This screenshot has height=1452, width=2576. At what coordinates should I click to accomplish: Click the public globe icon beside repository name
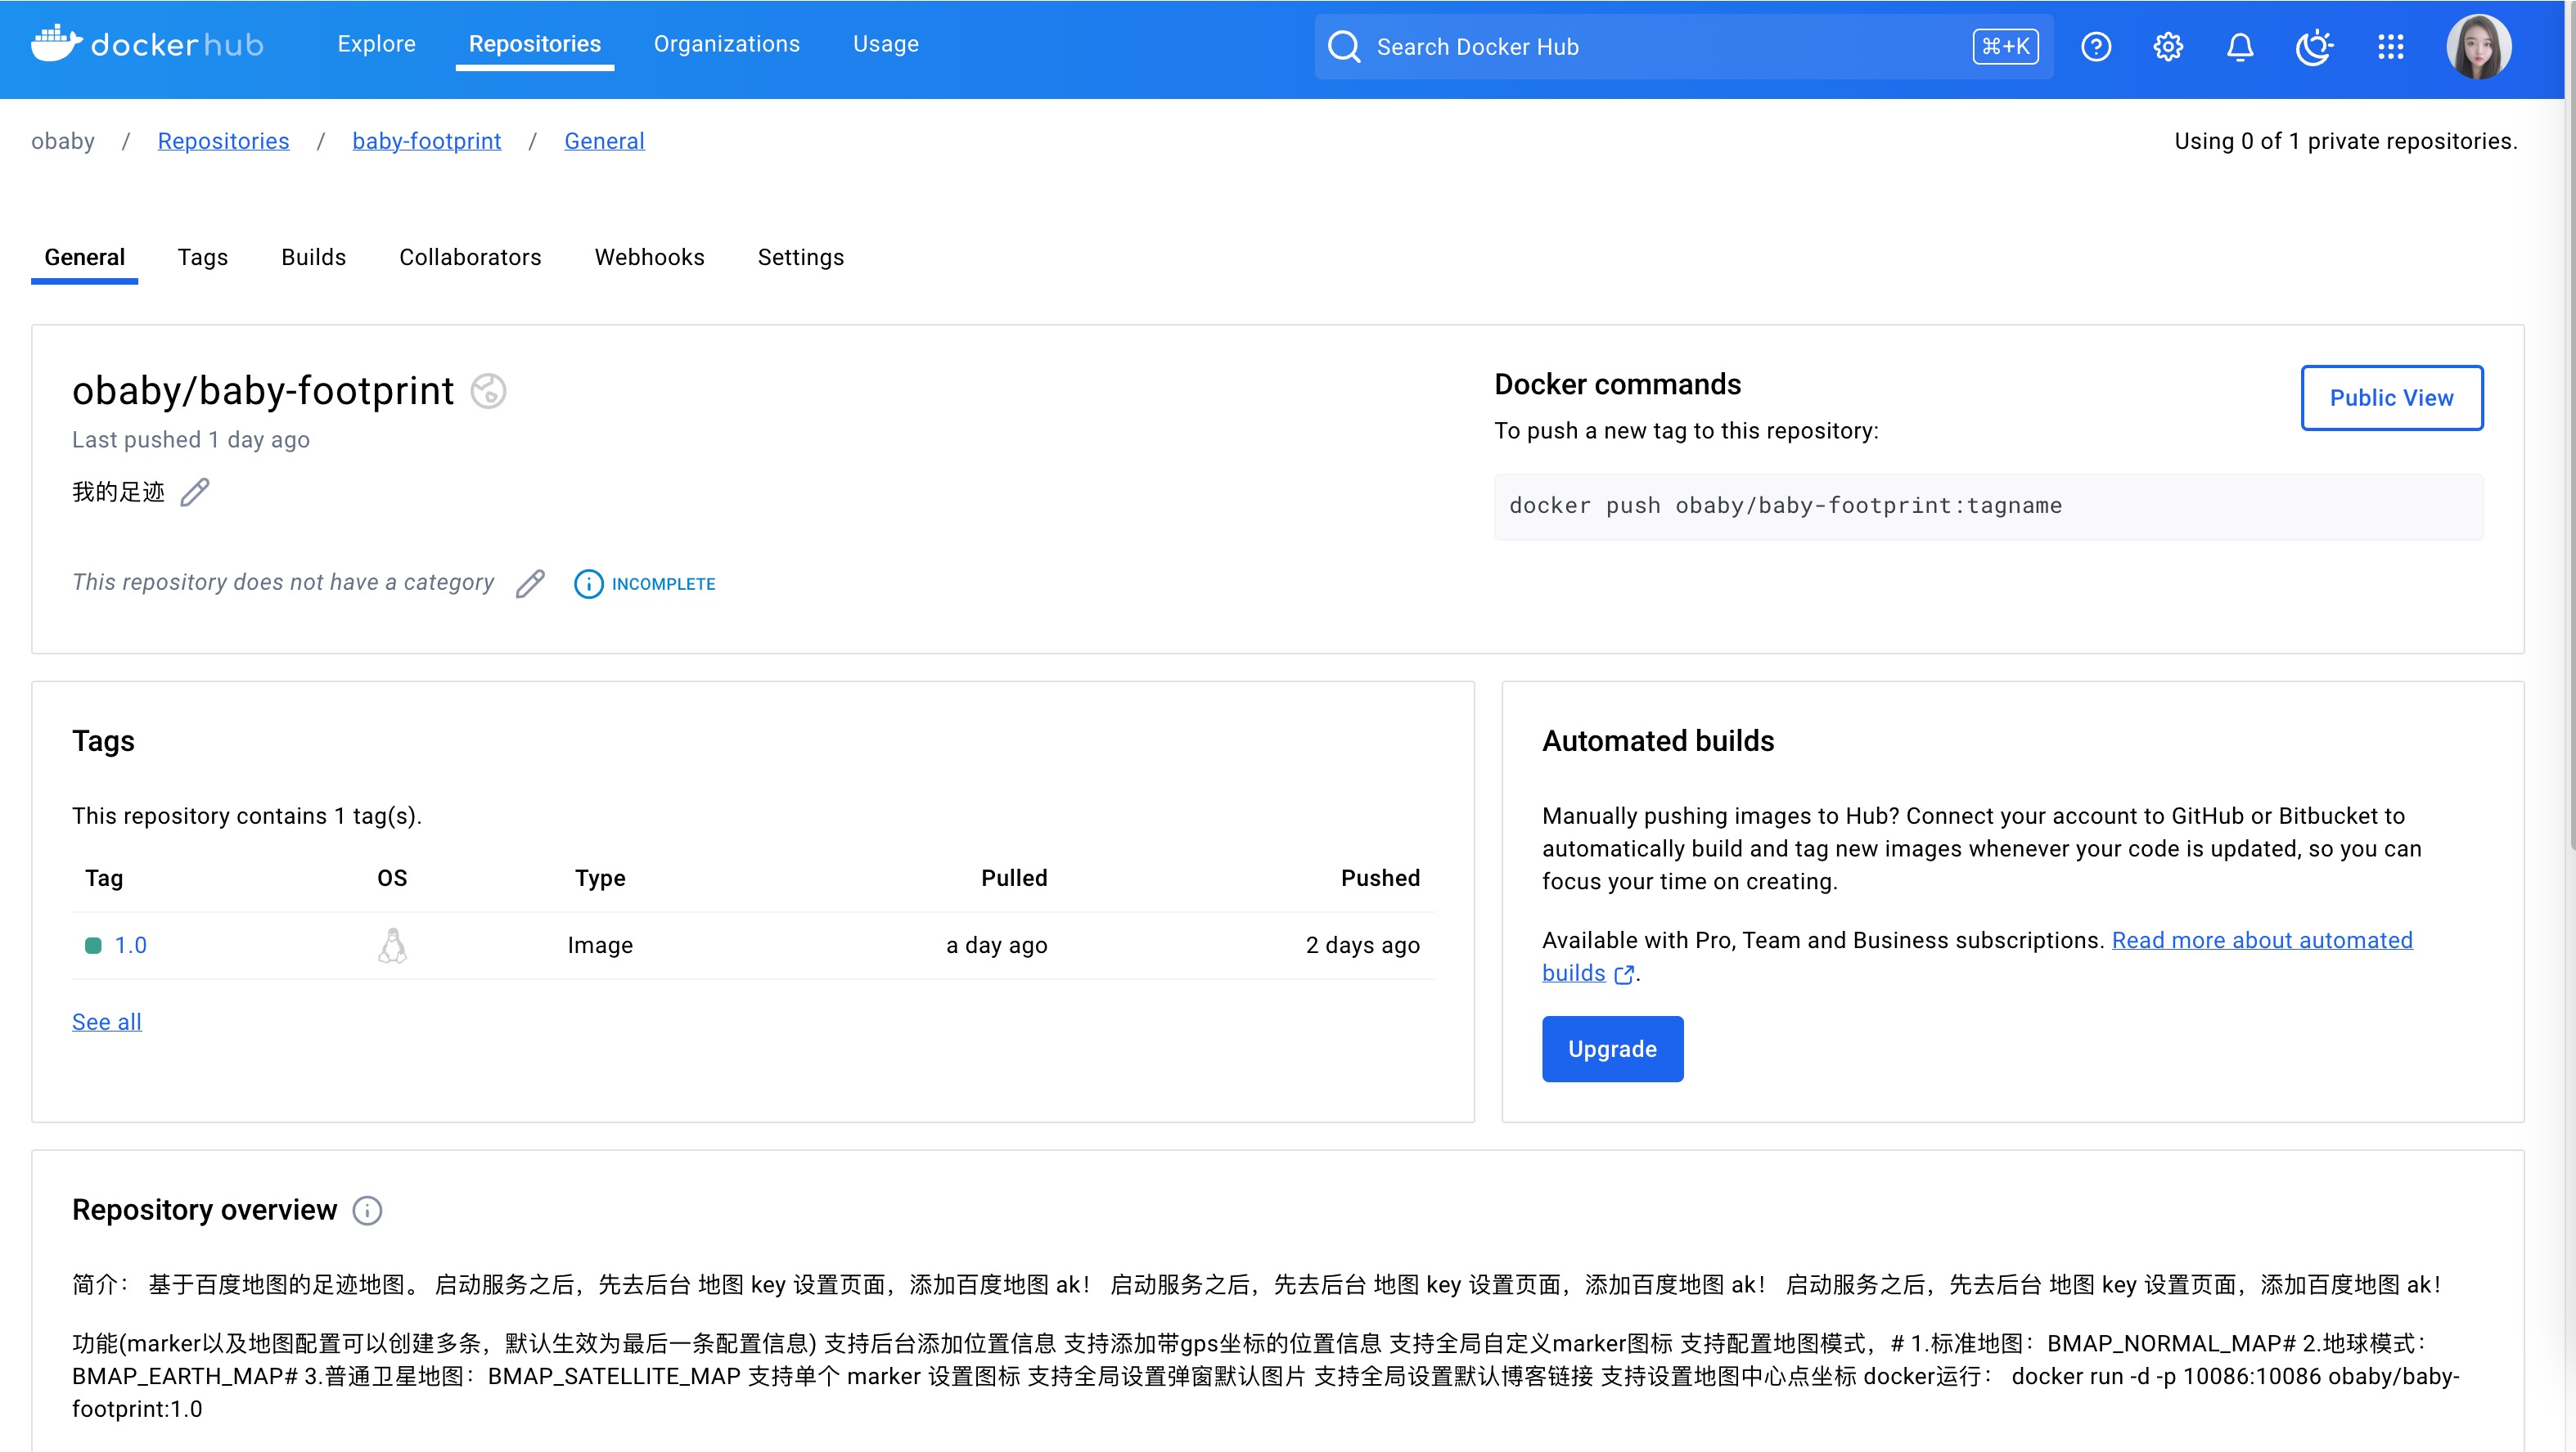click(x=488, y=391)
